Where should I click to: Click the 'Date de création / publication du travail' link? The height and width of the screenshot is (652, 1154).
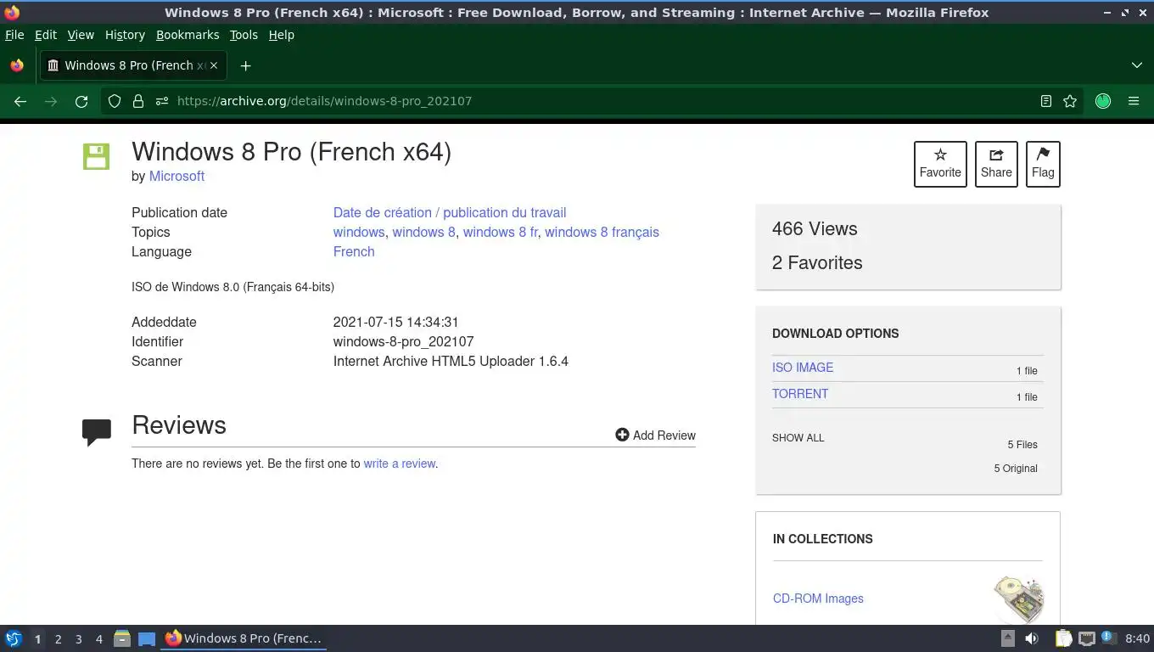tap(450, 212)
